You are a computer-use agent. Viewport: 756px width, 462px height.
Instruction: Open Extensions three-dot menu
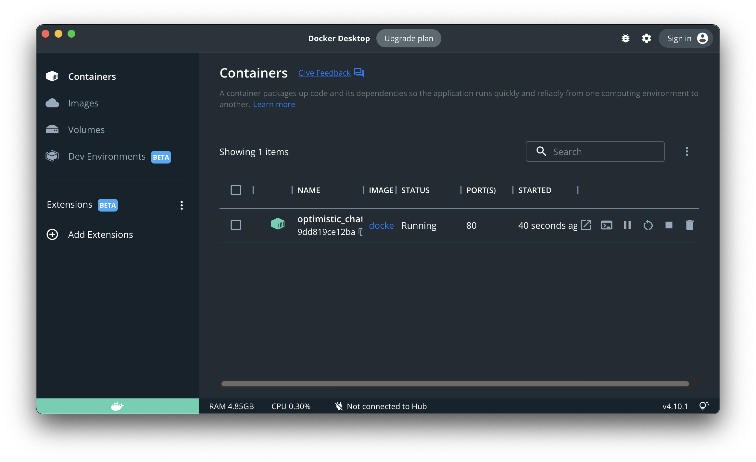(182, 205)
